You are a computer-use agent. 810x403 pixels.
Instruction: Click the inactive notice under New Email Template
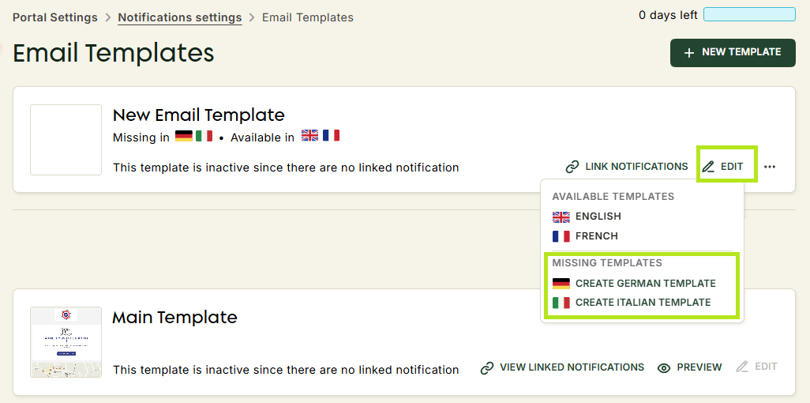coord(286,168)
